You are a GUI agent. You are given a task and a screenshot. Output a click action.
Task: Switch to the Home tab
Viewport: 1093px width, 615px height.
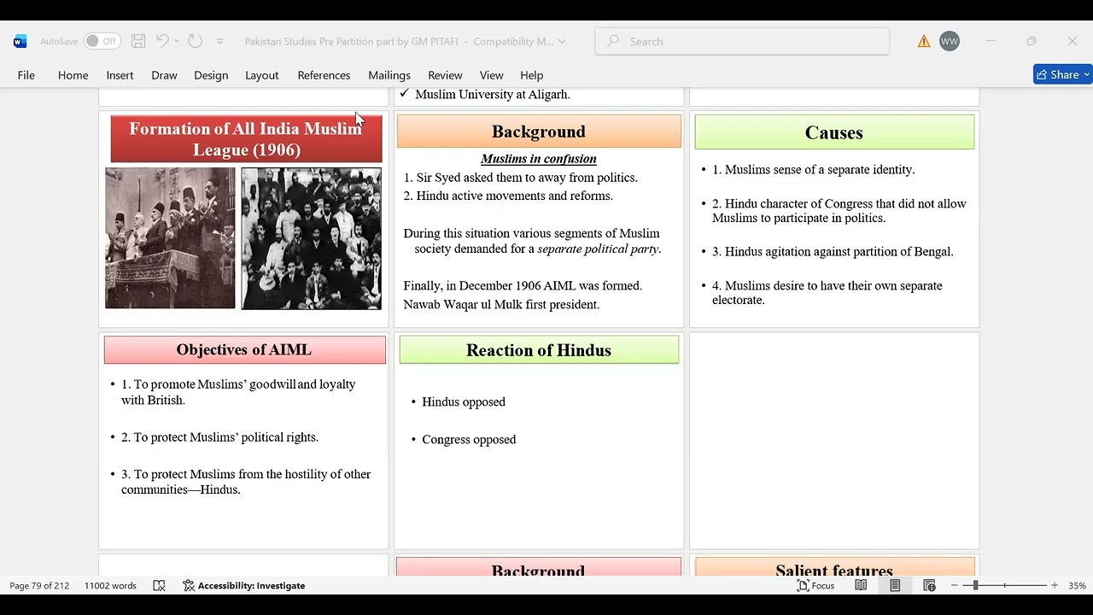[x=73, y=75]
